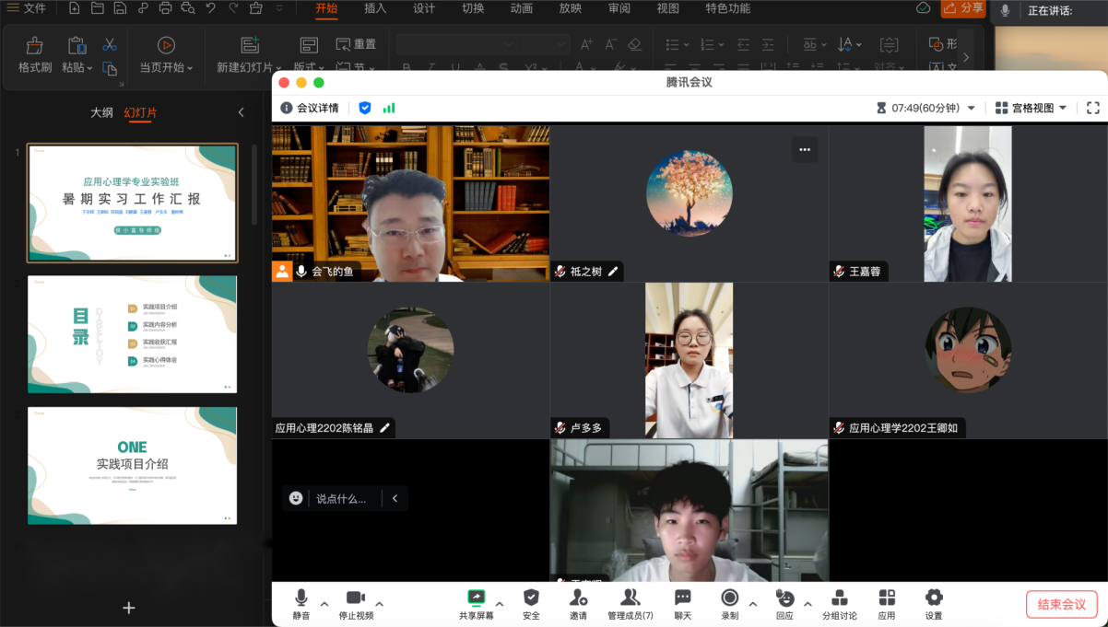Click the 结束会议 end meeting button

(1061, 604)
